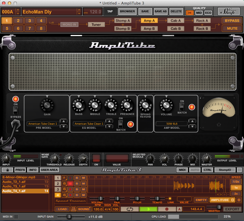Adjust the Speed Trainer PITCH slider
Viewport: 244px width, 221px height.
[x=137, y=198]
